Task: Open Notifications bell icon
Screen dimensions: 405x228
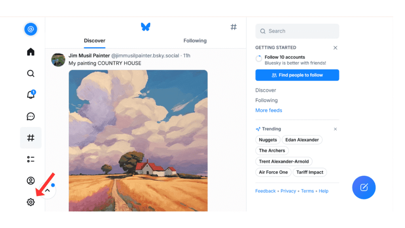Action: (30, 95)
